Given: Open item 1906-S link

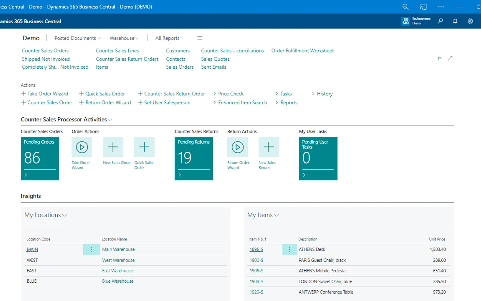Looking at the screenshot, I should coord(256,271).
